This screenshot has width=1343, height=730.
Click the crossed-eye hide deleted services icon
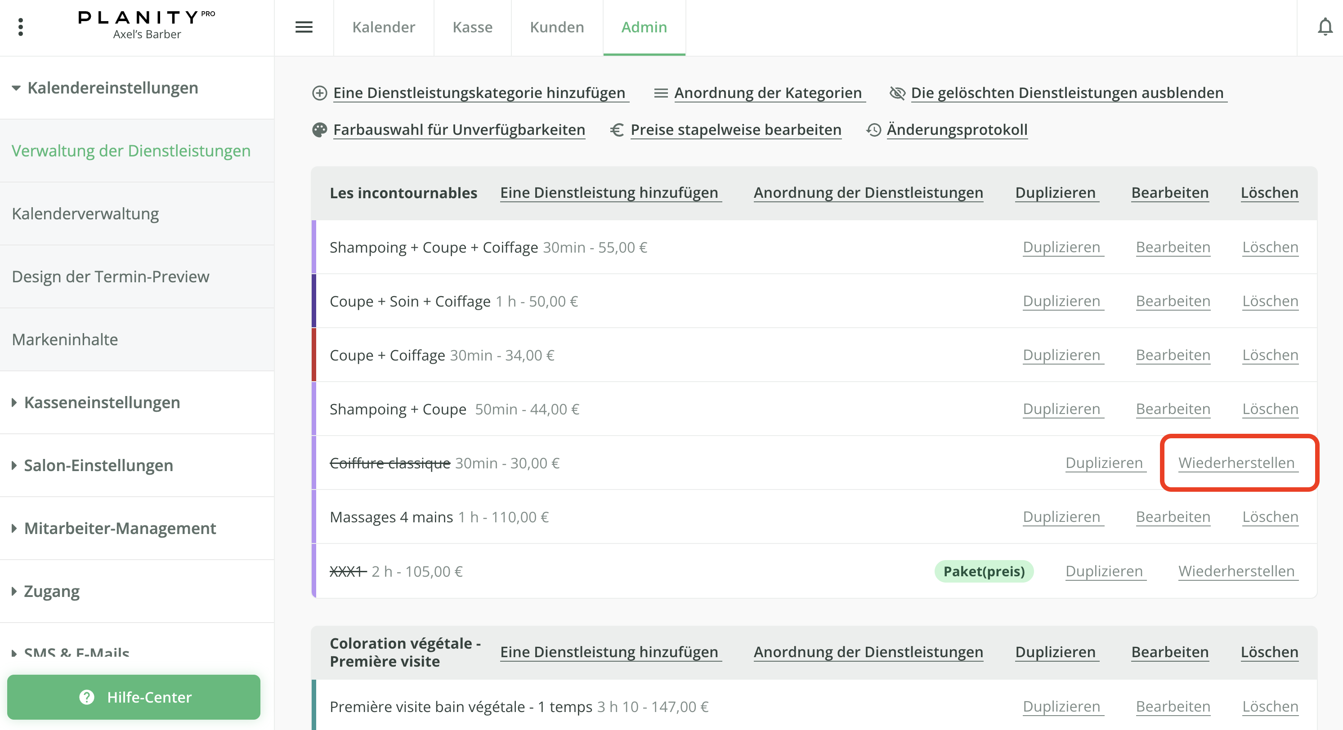[897, 93]
